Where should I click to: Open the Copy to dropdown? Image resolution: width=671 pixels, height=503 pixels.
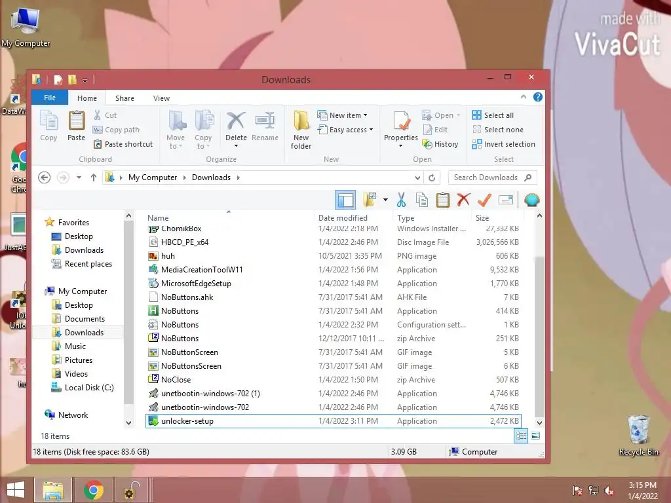tap(203, 130)
